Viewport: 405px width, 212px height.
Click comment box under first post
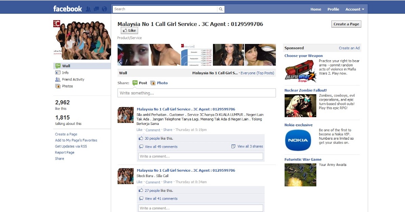click(200, 156)
